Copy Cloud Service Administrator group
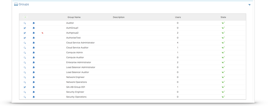Viewport: 268px width, 106px height. click(x=34, y=43)
